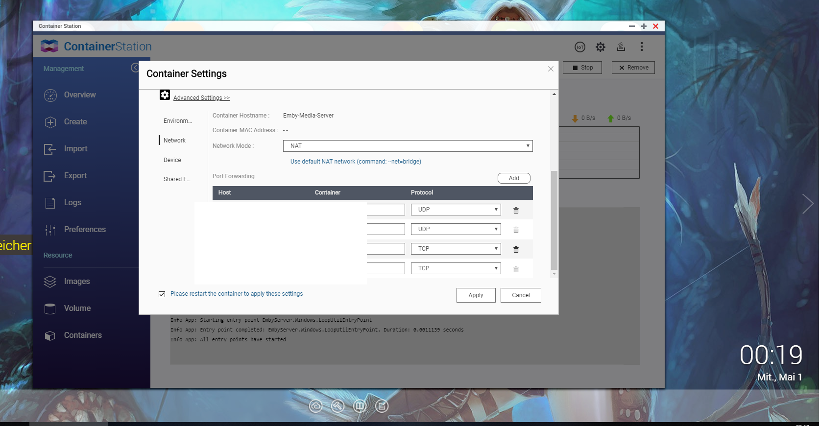Open the fourth row TCP protocol dropdown

click(x=456, y=268)
